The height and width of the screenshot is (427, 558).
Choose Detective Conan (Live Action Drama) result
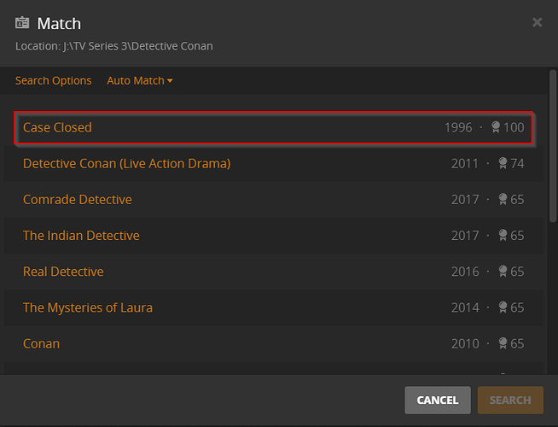pos(126,163)
